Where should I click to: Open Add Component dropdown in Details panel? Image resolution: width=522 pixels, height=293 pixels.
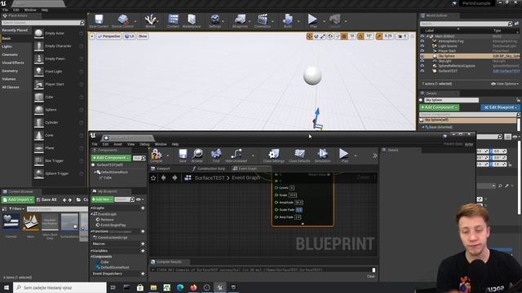click(x=440, y=107)
